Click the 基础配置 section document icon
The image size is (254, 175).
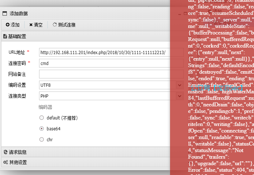(5, 36)
